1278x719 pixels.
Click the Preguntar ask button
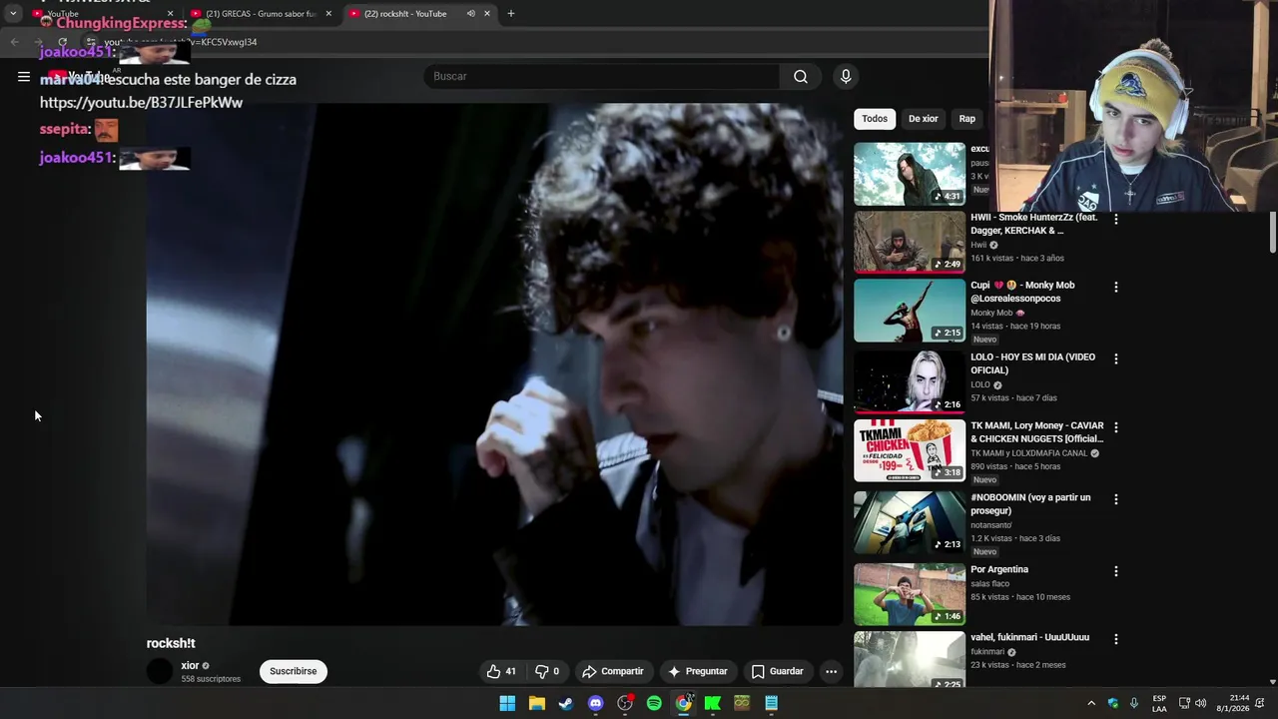(698, 671)
